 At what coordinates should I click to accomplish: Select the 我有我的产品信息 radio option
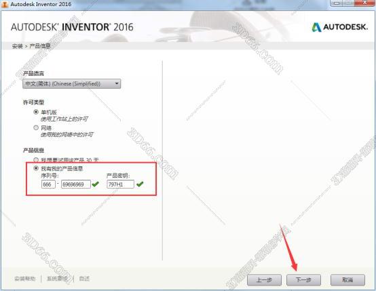pyautogui.click(x=36, y=168)
